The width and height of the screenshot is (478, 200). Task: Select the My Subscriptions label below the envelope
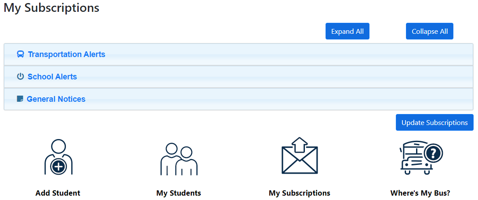pyautogui.click(x=300, y=193)
